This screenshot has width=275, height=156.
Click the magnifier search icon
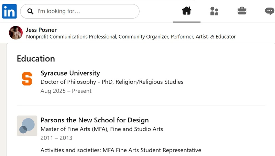pos(30,11)
